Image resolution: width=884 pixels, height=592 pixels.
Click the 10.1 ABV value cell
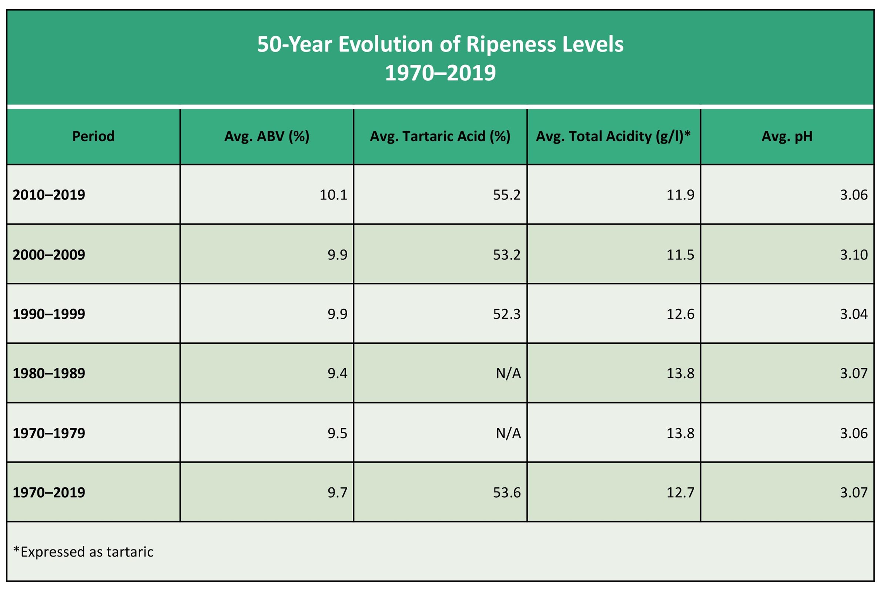point(333,195)
